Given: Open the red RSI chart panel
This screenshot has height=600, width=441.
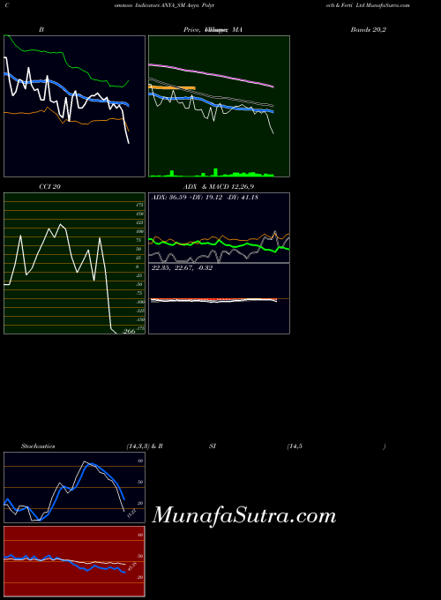Looking at the screenshot, I should [75, 561].
